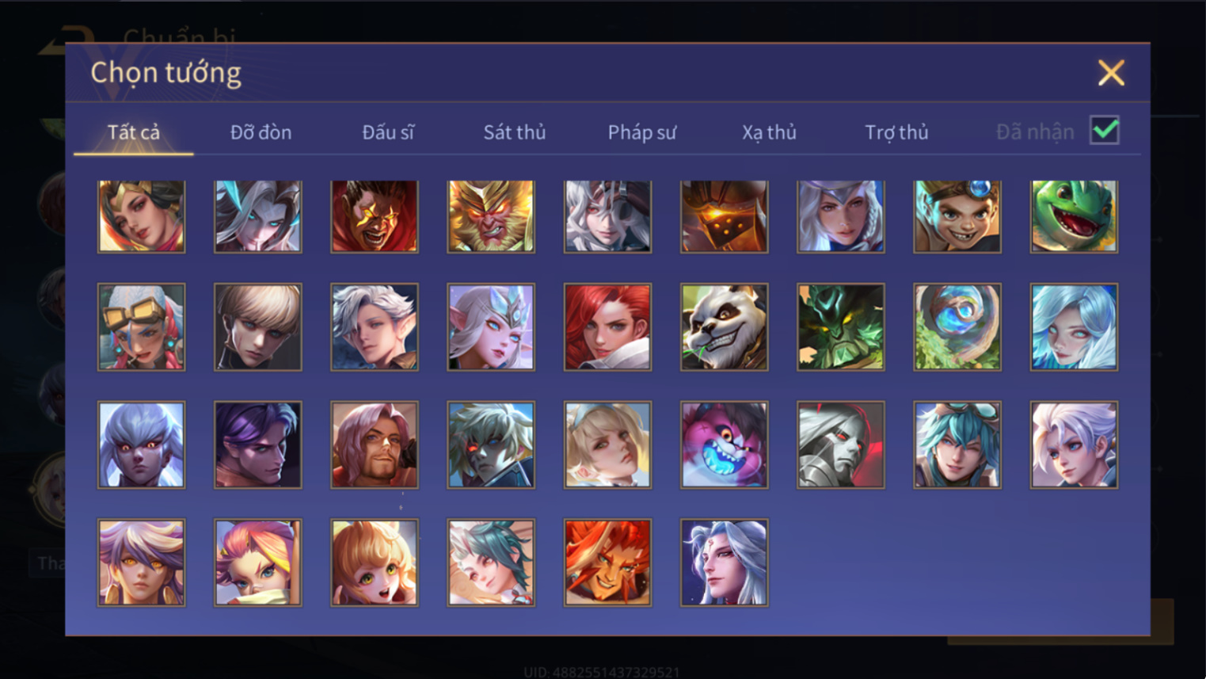This screenshot has width=1206, height=679.
Task: Pick the panda hero portrait
Action: [x=724, y=327]
